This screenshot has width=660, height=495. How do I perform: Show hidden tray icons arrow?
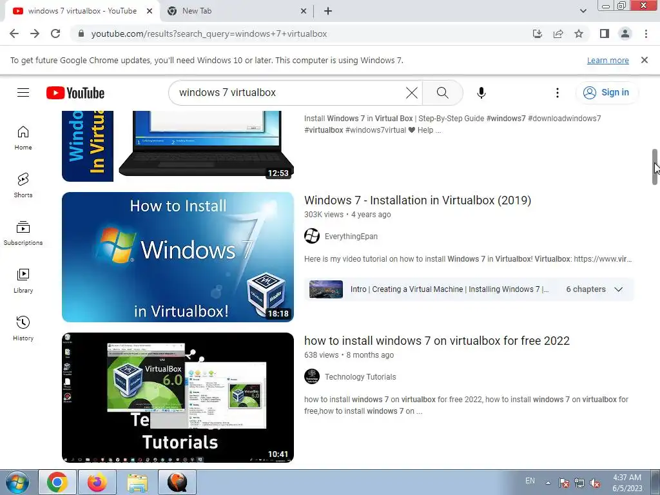[x=548, y=483]
